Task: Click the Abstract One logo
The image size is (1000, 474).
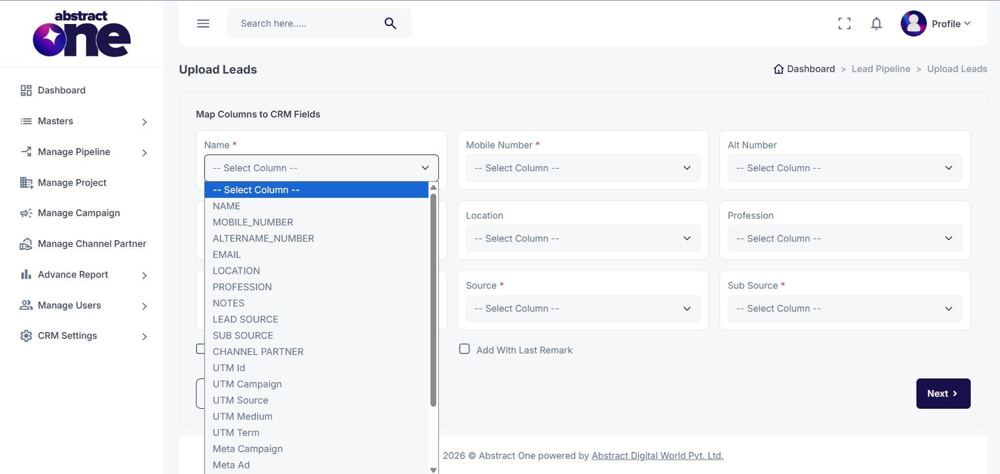Action: pyautogui.click(x=81, y=33)
